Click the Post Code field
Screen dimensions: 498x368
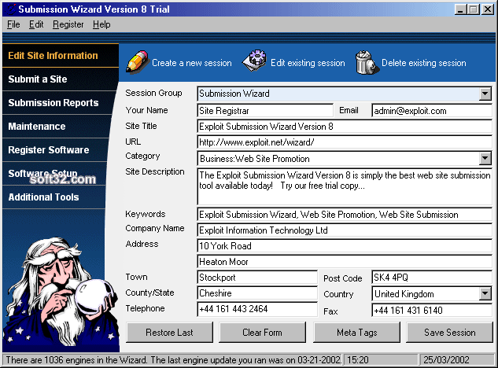[x=432, y=278]
